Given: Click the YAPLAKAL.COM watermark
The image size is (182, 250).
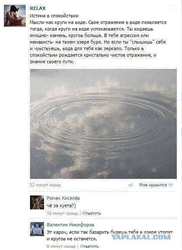Looking at the screenshot, I should coord(141,237).
